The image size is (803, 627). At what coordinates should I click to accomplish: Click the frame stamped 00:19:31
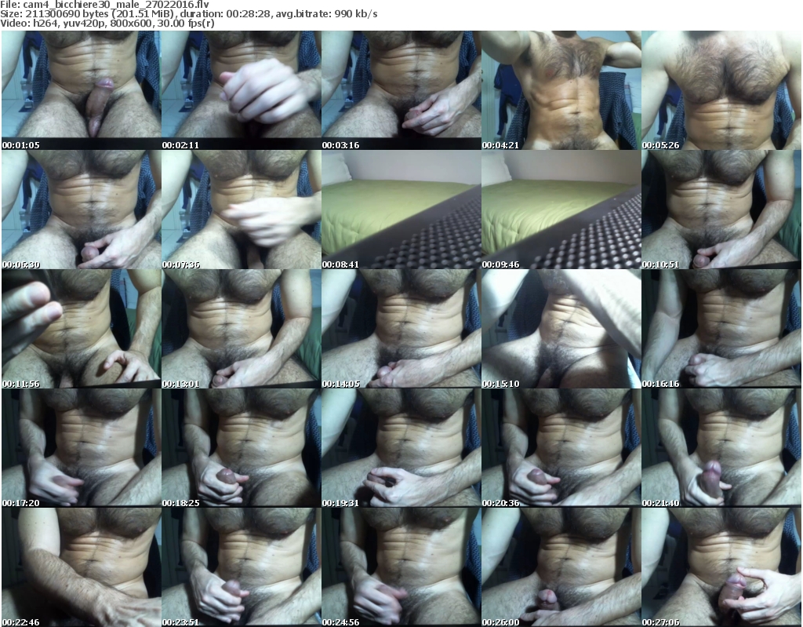tap(401, 448)
